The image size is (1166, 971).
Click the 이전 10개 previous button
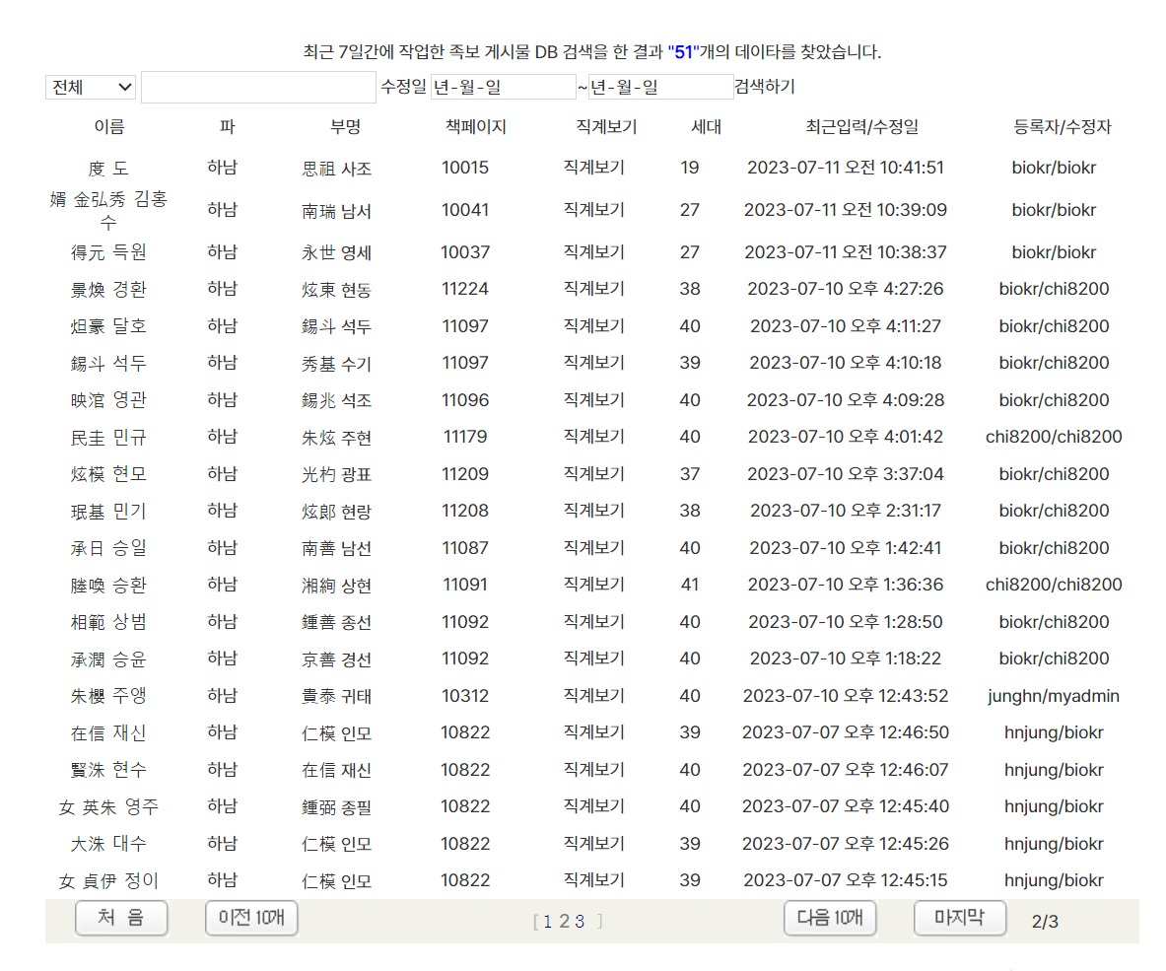point(251,918)
